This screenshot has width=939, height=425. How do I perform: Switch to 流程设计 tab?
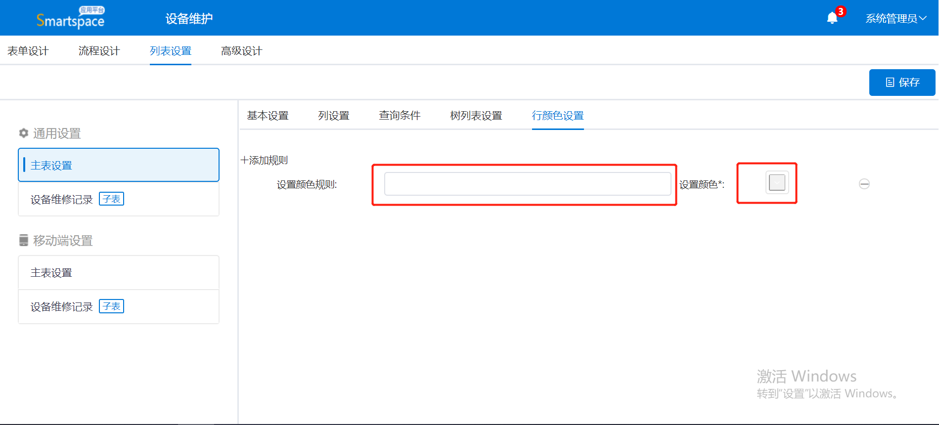coord(99,51)
